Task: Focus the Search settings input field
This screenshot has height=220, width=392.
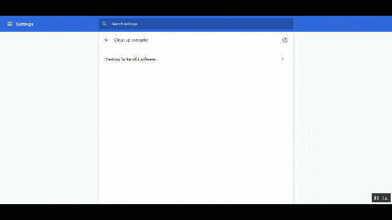Action: click(x=196, y=24)
